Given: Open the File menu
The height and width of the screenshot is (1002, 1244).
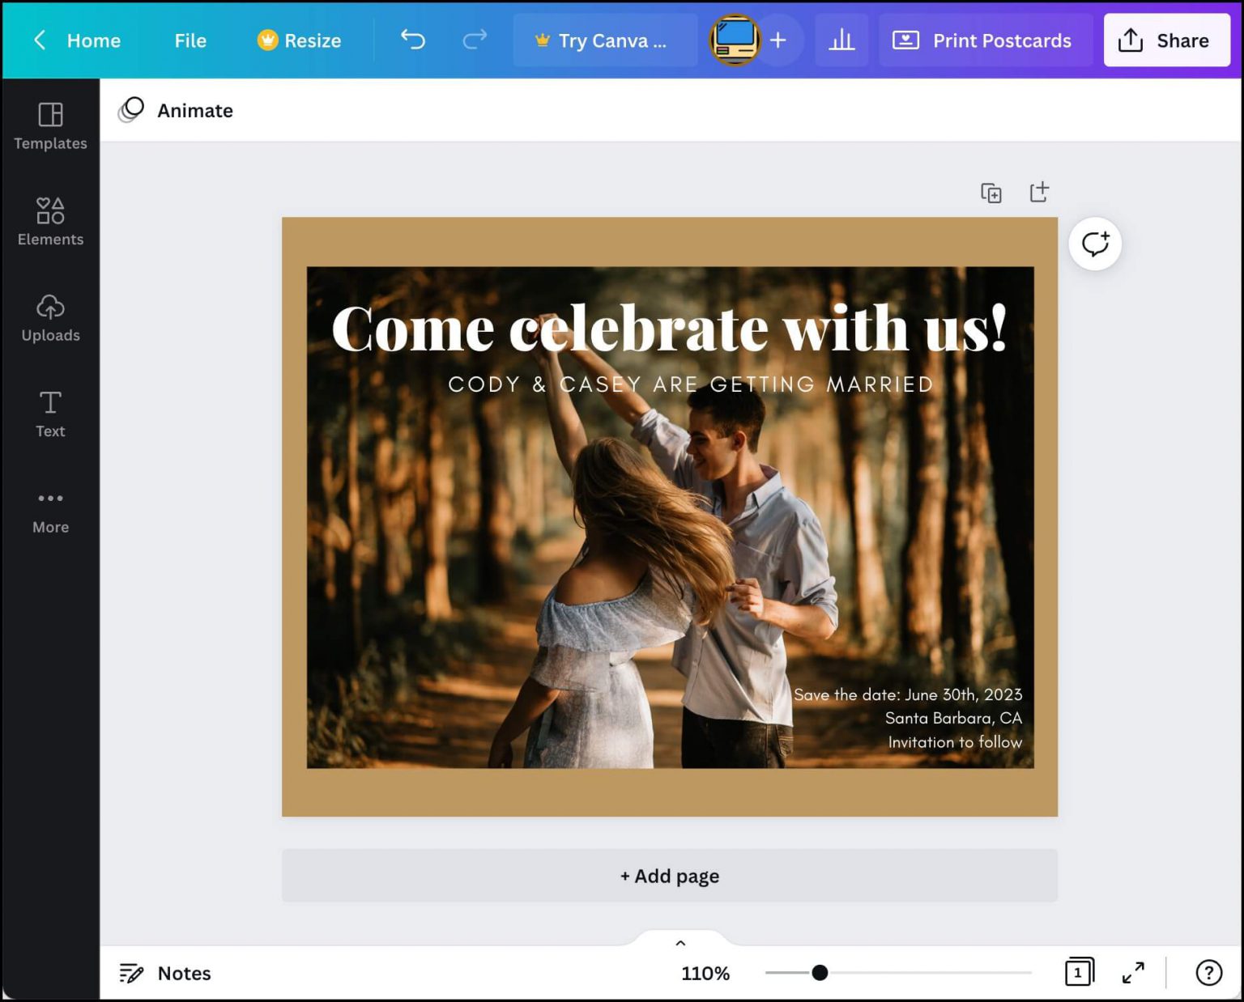Looking at the screenshot, I should [190, 40].
